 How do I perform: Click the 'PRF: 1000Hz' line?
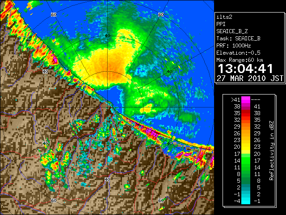(234, 46)
